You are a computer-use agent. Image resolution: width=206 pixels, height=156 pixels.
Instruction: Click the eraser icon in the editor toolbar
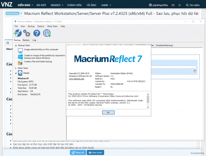click(8, 43)
